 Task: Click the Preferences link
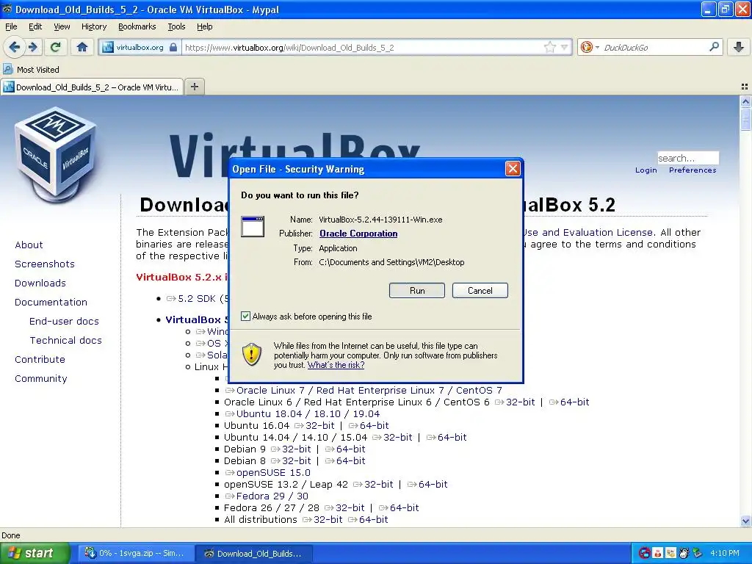[693, 170]
